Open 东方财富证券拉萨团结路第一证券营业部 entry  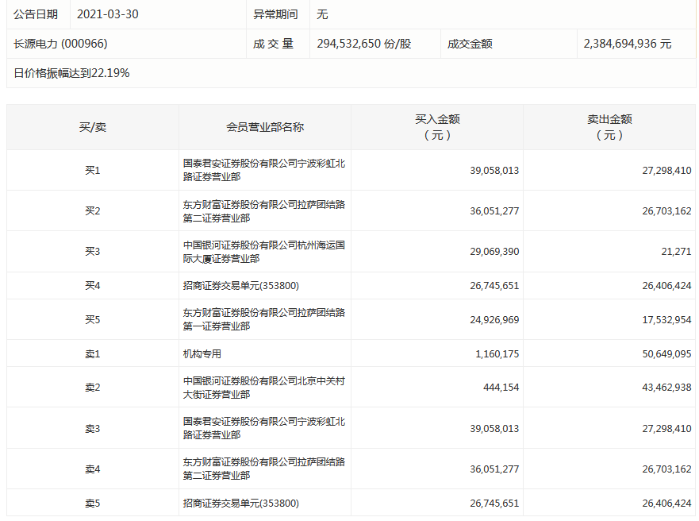[263, 319]
